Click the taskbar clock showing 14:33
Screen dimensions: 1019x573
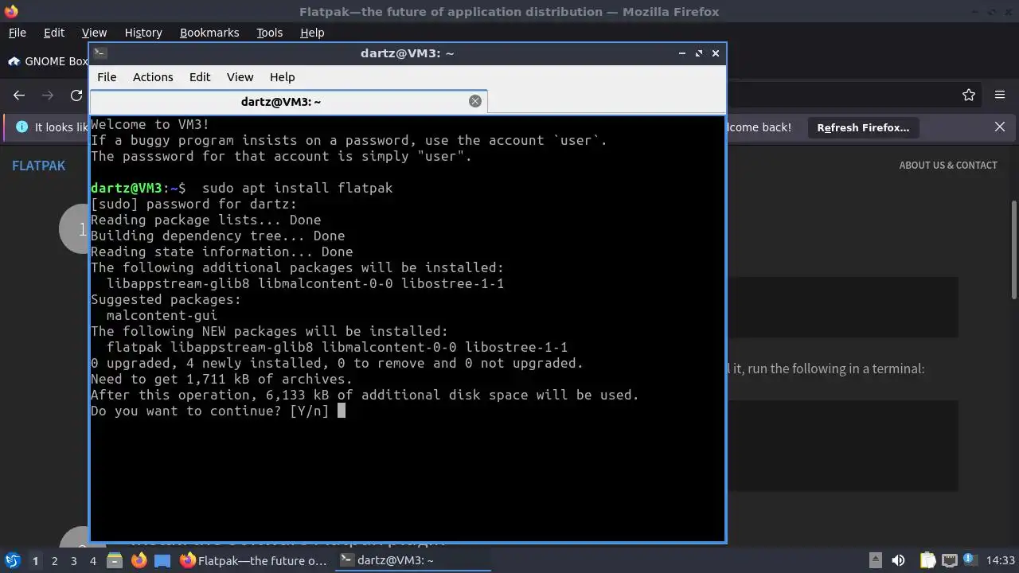click(1001, 560)
